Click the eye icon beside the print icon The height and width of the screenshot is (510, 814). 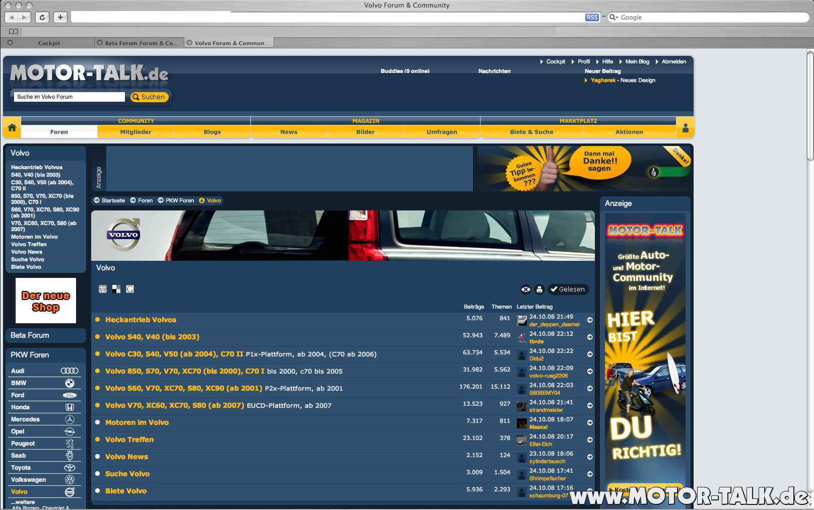click(526, 289)
